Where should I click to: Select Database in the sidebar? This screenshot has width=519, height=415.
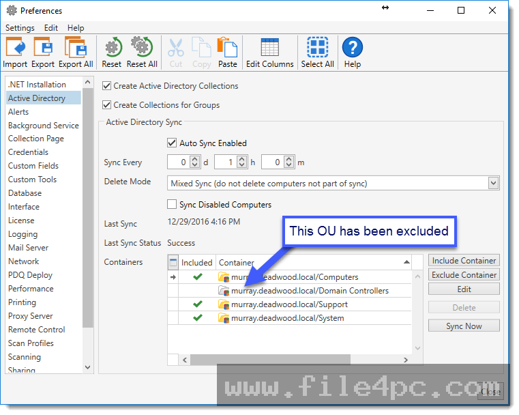coord(25,193)
